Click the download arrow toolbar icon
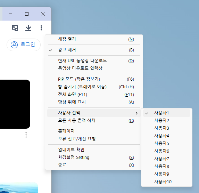199x193 pixels. (x=28, y=28)
